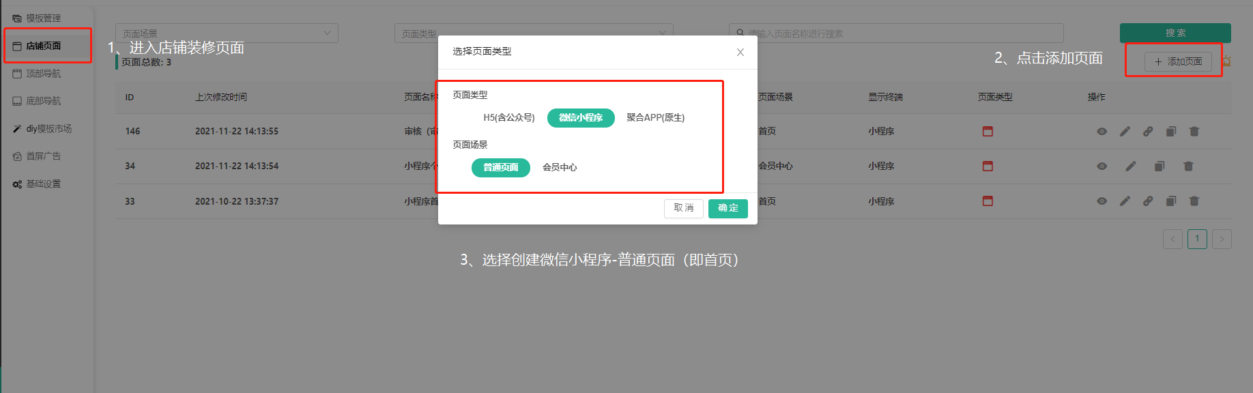This screenshot has width=1253, height=393.
Task: Close the 选择页面类型 dialog
Action: [740, 53]
